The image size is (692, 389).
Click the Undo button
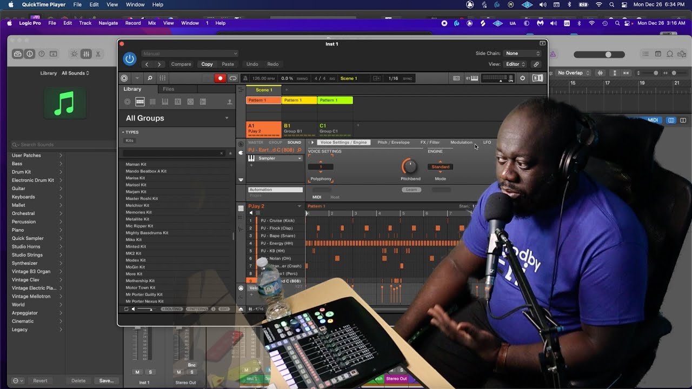coord(252,64)
